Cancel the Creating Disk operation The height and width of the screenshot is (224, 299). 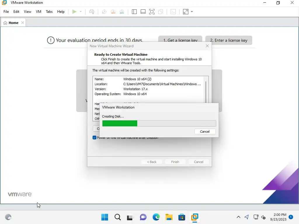pos(205,132)
